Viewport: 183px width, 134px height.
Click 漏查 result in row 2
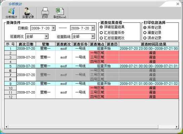pyautogui.click(x=152, y=53)
